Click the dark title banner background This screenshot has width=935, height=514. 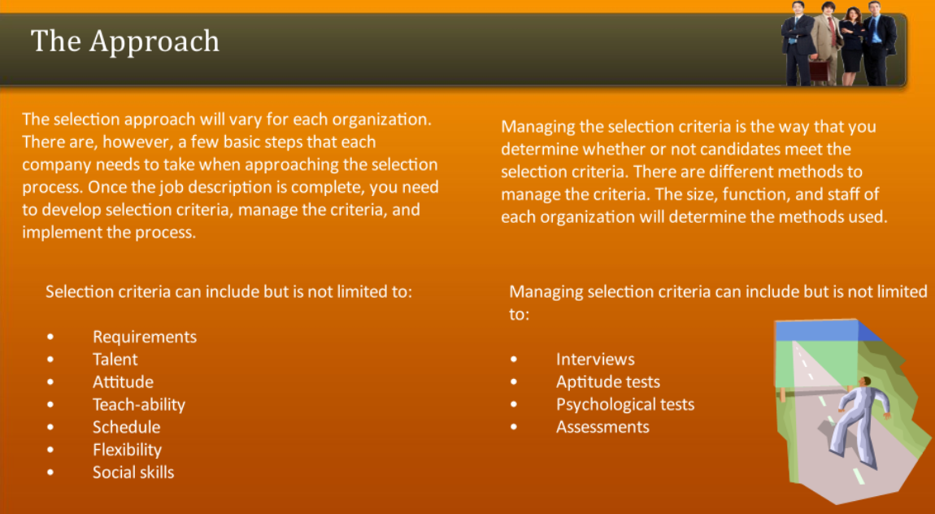click(488, 49)
